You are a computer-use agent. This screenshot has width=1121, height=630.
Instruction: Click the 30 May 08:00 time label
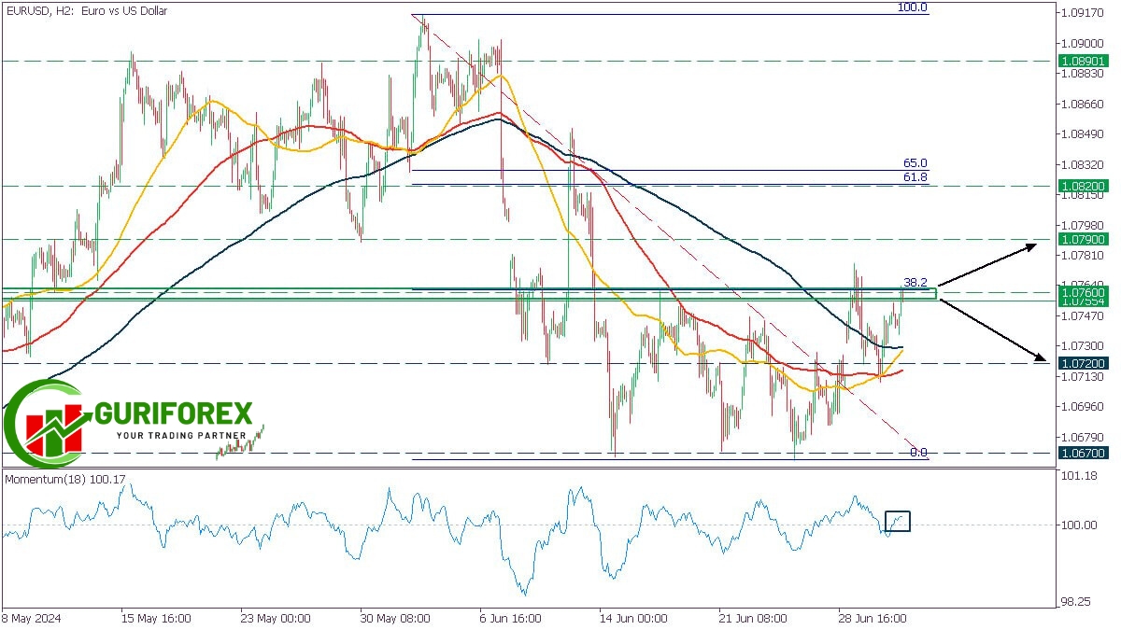click(394, 619)
